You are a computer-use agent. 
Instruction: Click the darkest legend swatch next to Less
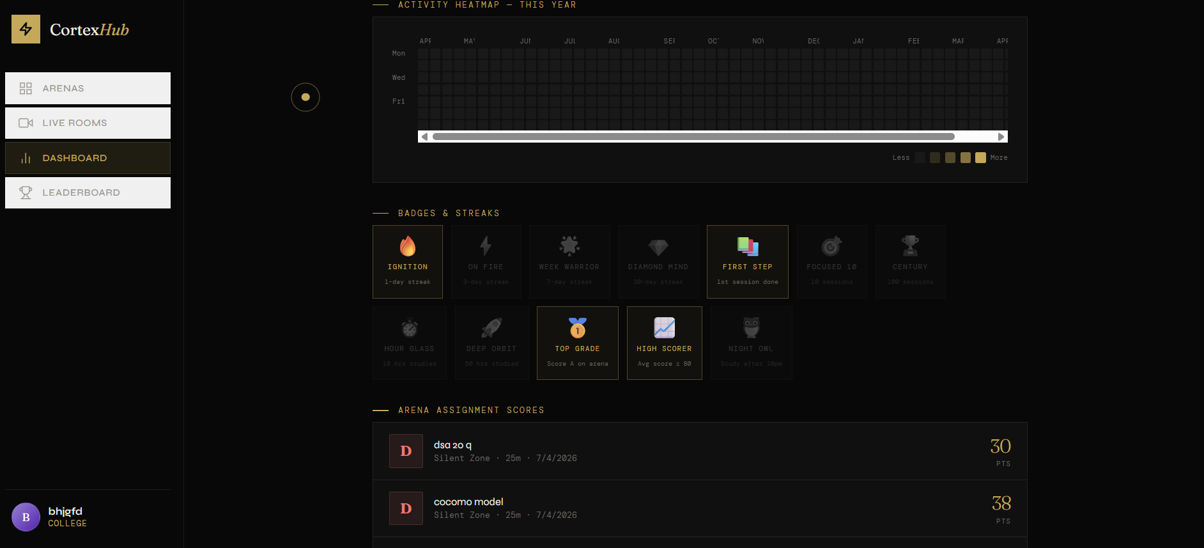click(x=920, y=158)
